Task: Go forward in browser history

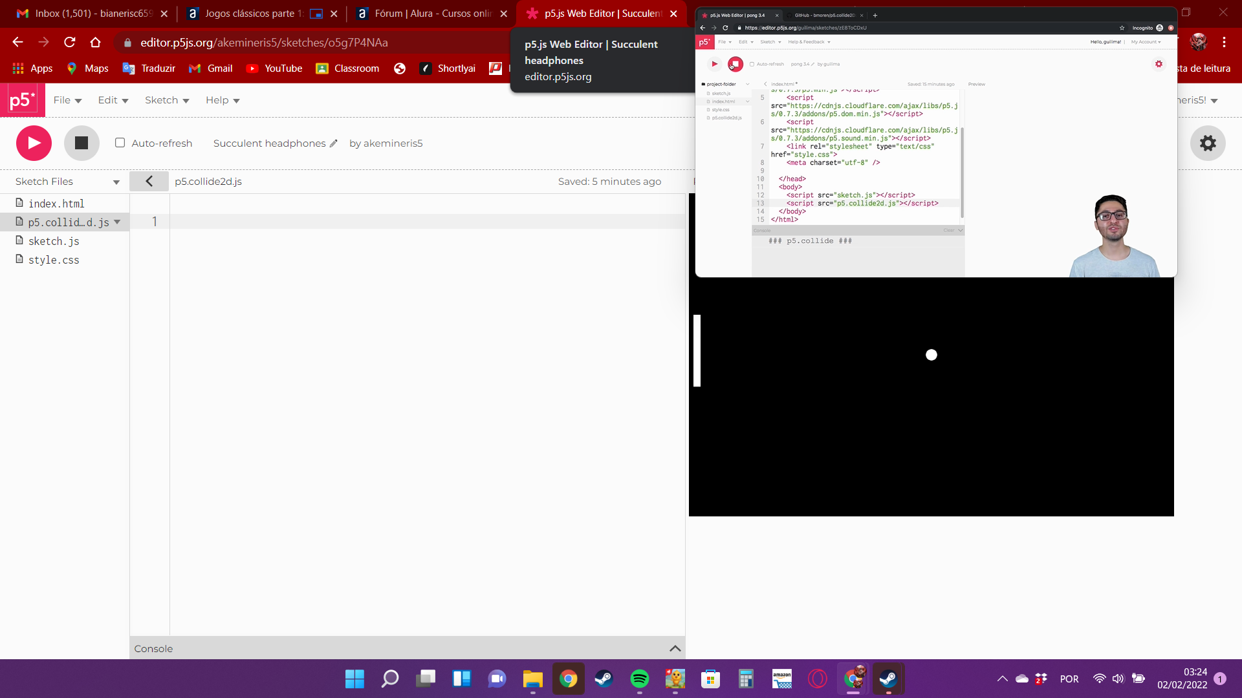Action: (x=43, y=42)
